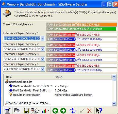Click the orange Int Buff'd 7177 MB/s bar
The height and width of the screenshot is (114, 118).
(82, 25)
